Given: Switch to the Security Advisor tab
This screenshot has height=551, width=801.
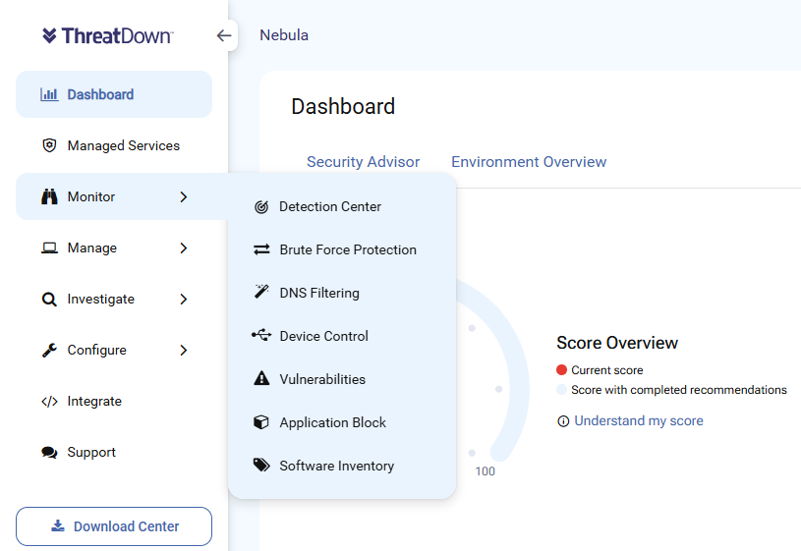Looking at the screenshot, I should click(x=364, y=162).
